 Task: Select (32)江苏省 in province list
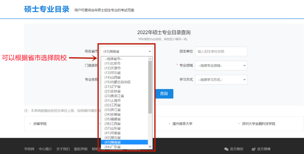point(124,105)
